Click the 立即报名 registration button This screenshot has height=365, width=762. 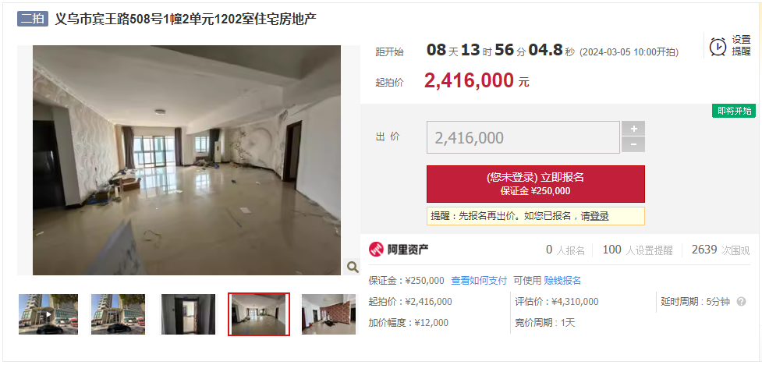point(536,184)
